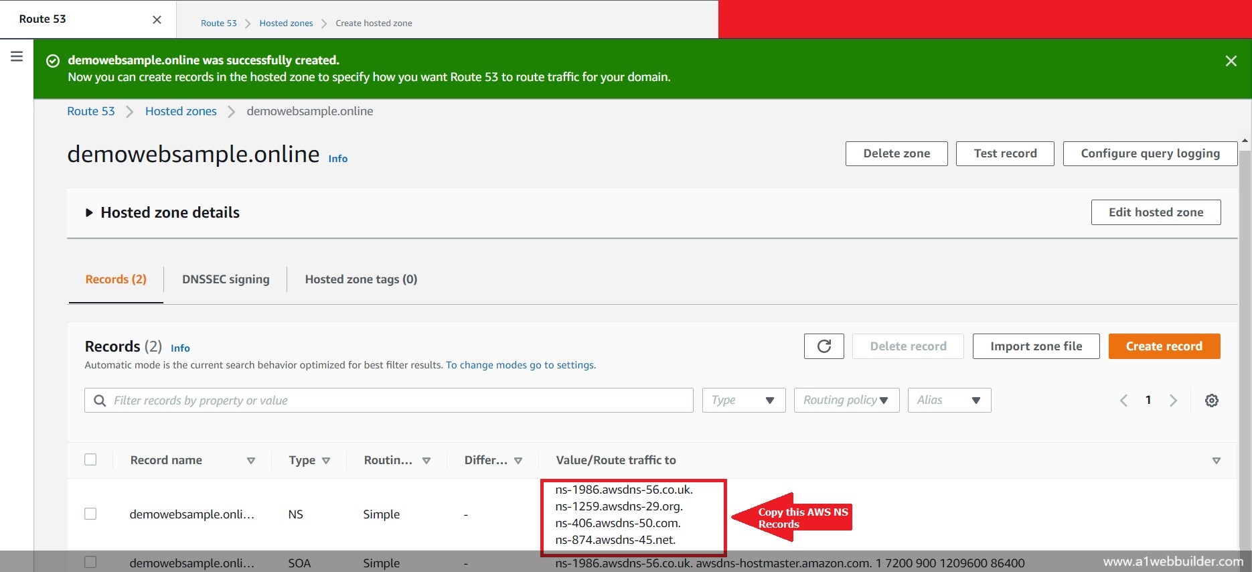Click page number 1 in pagination
The width and height of the screenshot is (1252, 572).
click(1148, 400)
